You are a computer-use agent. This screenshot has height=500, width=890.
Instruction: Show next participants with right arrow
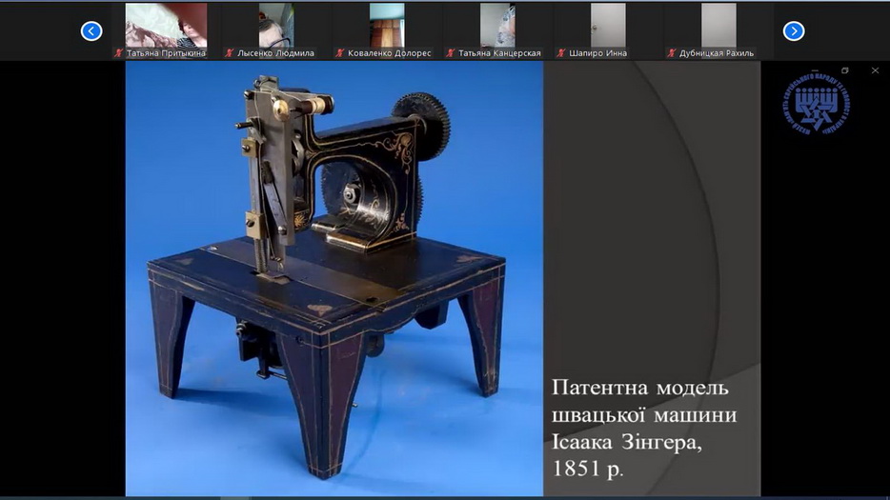[794, 31]
